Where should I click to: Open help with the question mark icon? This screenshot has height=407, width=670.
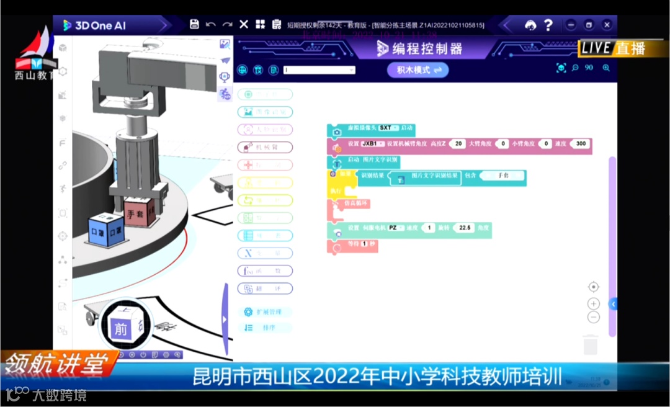click(548, 25)
